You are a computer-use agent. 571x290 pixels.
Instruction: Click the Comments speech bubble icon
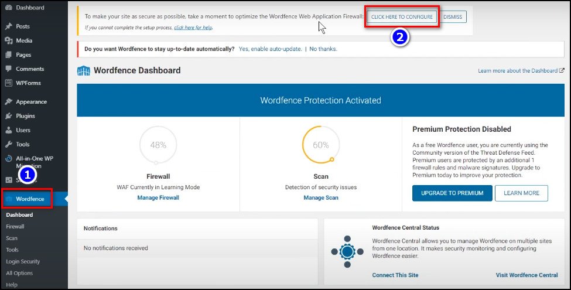9,69
